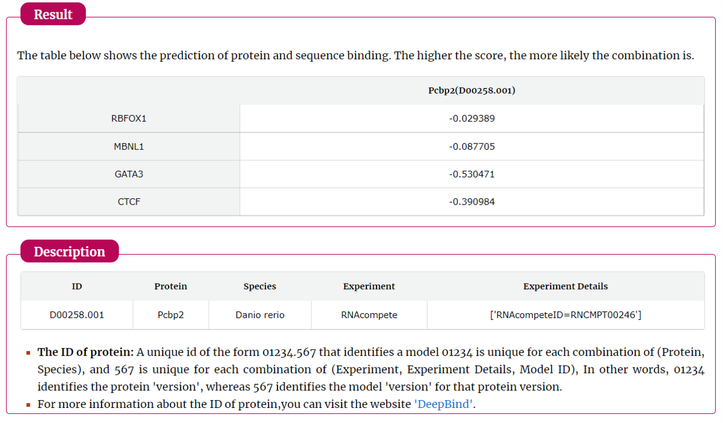The height and width of the screenshot is (423, 723).
Task: Click the RNAcompete experiment cell
Action: click(x=369, y=315)
